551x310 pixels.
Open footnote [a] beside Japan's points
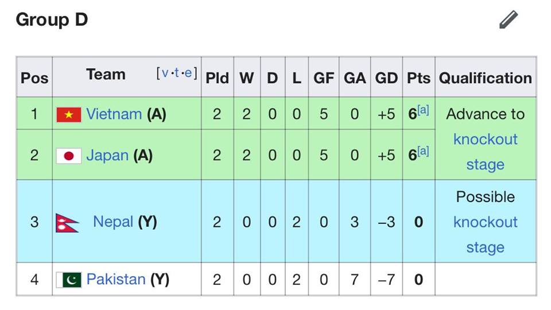pos(423,151)
